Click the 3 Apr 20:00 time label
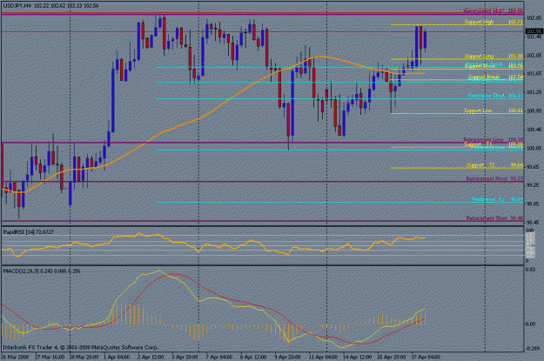 click(x=185, y=357)
